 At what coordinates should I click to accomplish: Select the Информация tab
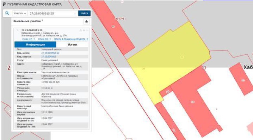35,45
